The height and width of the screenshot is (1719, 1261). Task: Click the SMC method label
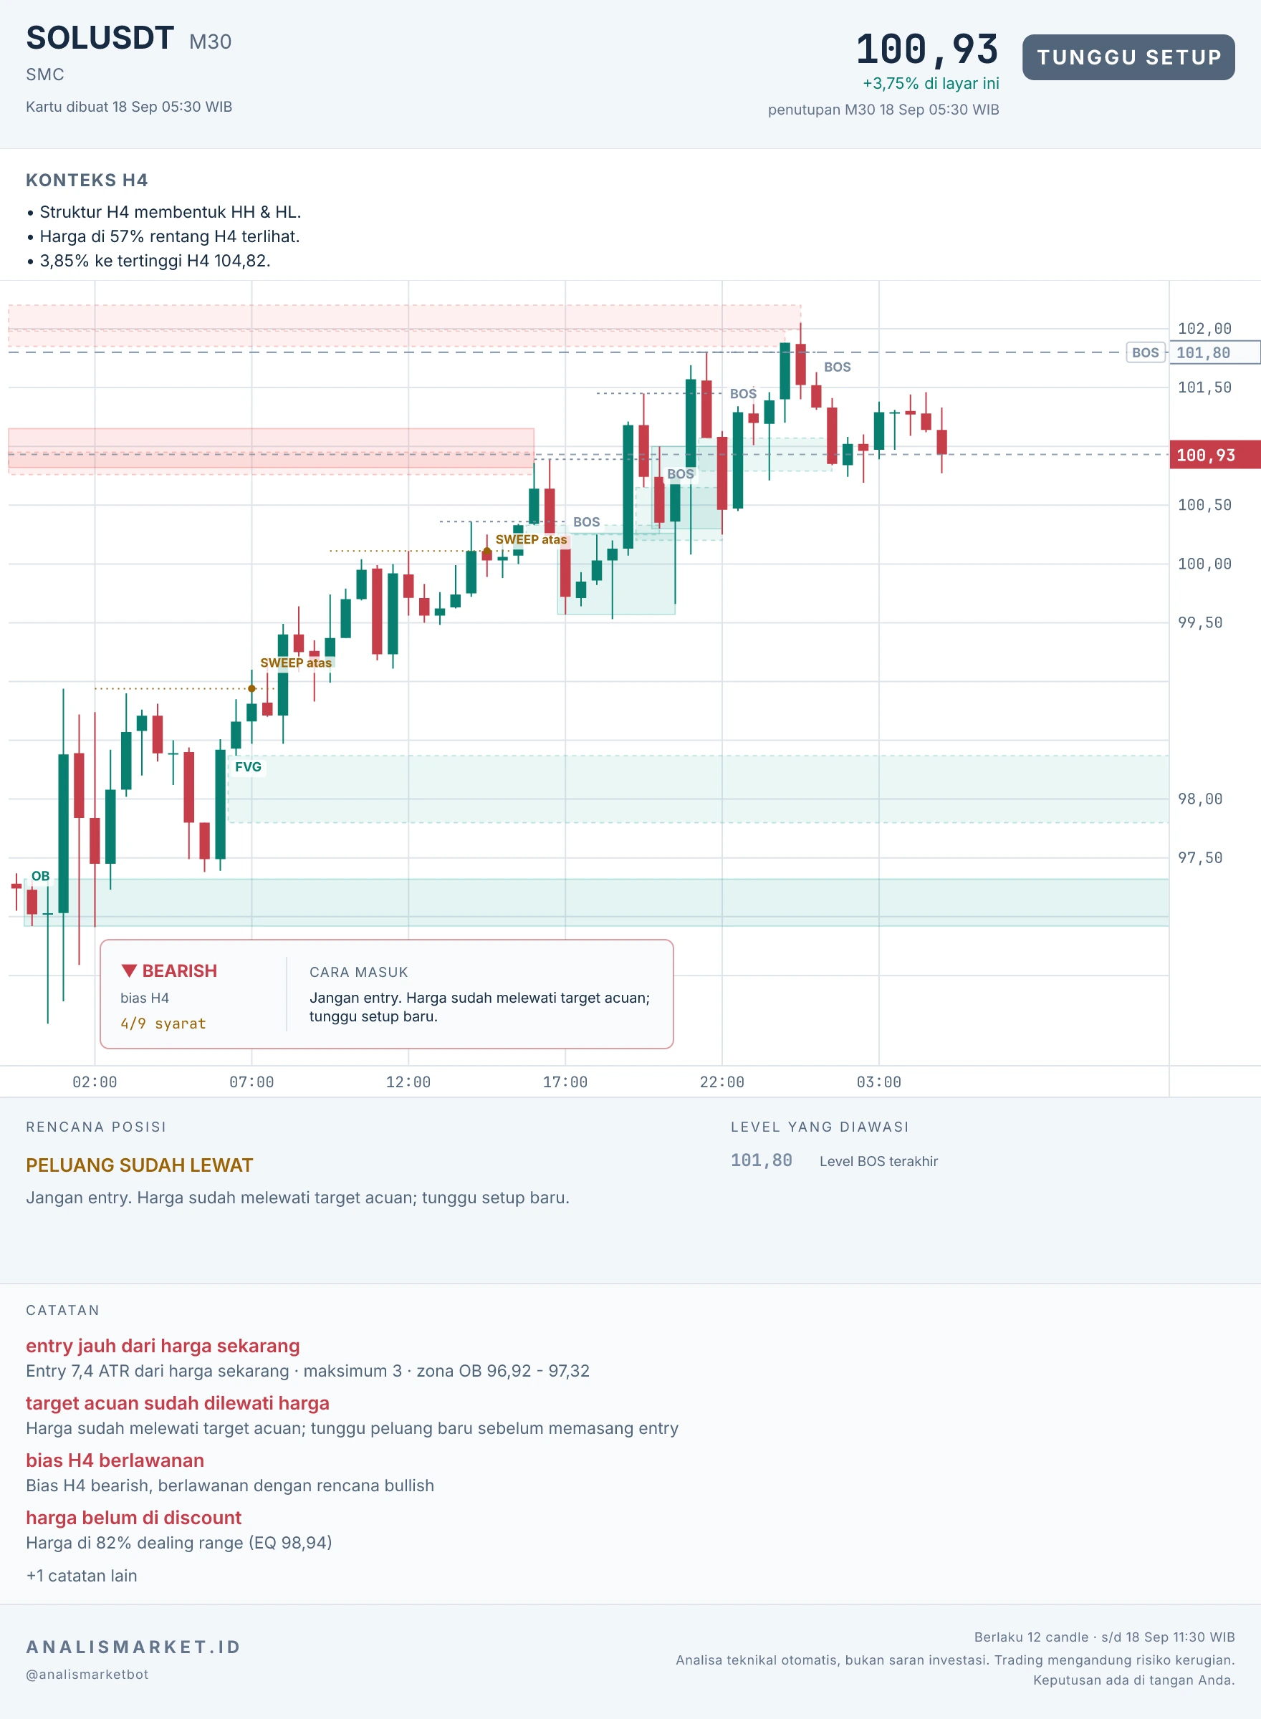(x=45, y=74)
